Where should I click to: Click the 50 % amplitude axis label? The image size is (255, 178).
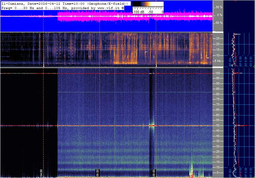[219, 7]
